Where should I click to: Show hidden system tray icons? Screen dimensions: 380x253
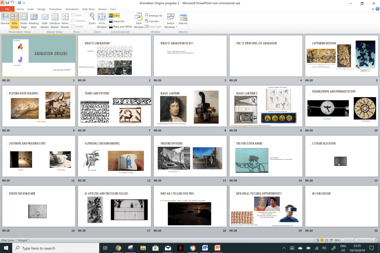284,248
